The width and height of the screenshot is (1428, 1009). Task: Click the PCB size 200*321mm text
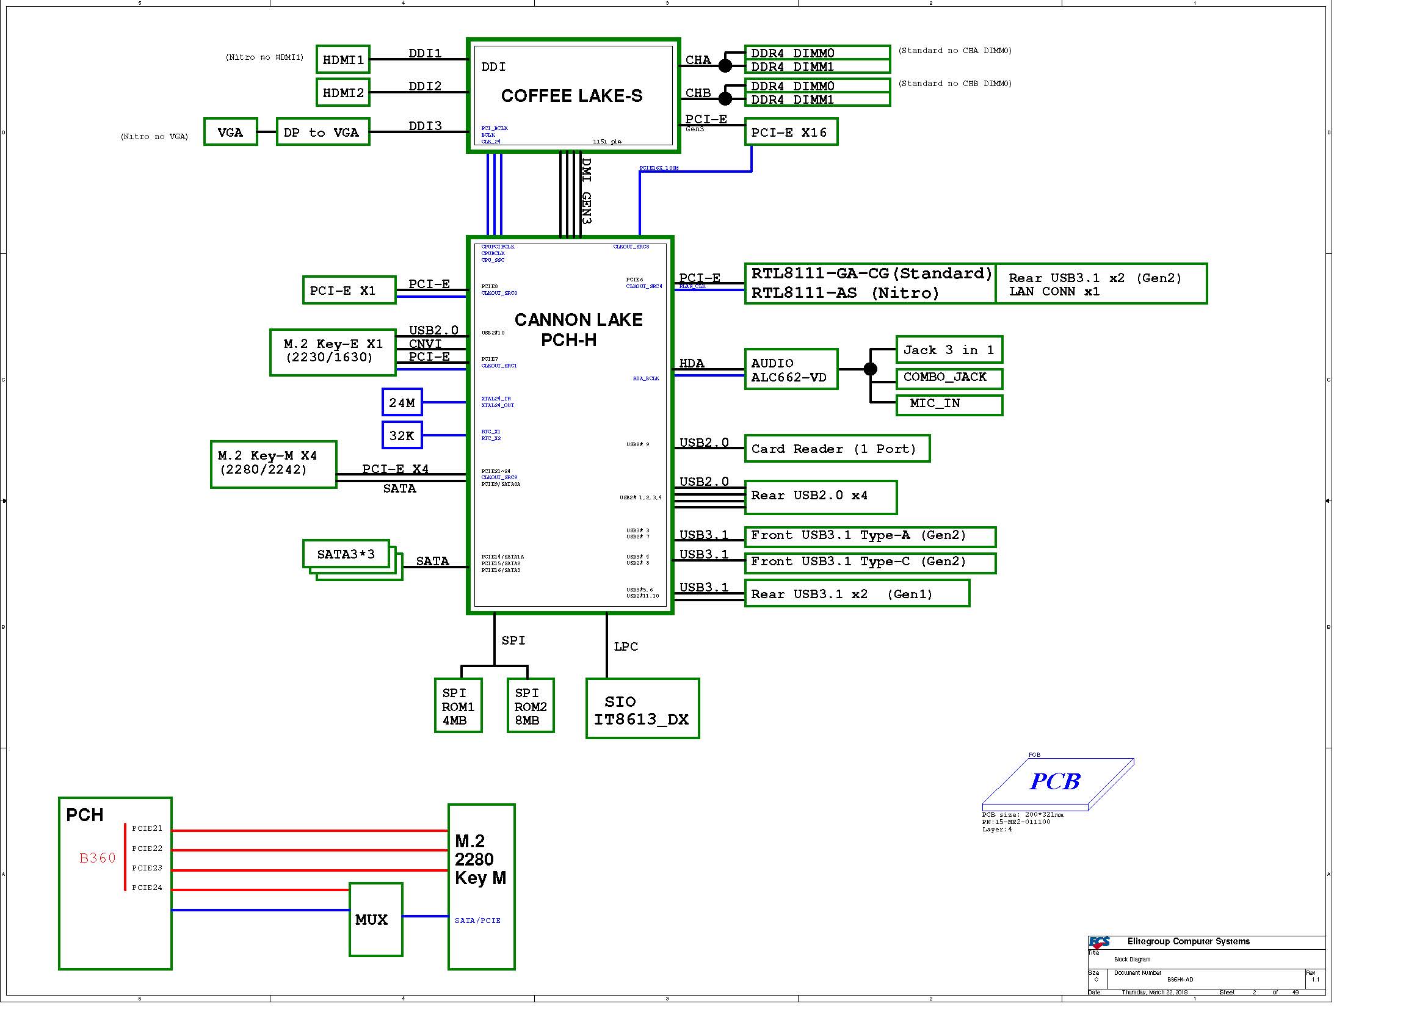click(1023, 814)
